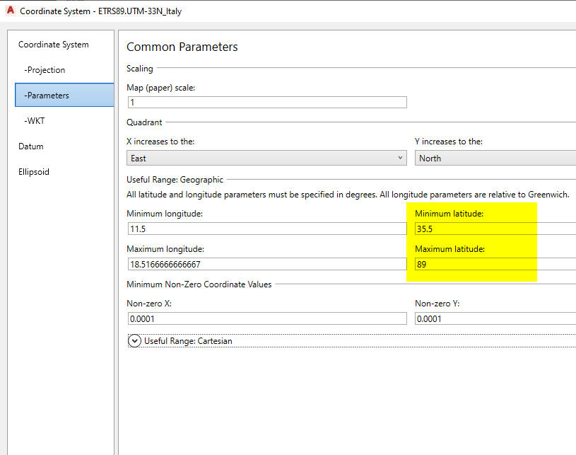Screen dimensions: 576x455
Task: Click the Minimum longitude input field
Action: pyautogui.click(x=266, y=229)
